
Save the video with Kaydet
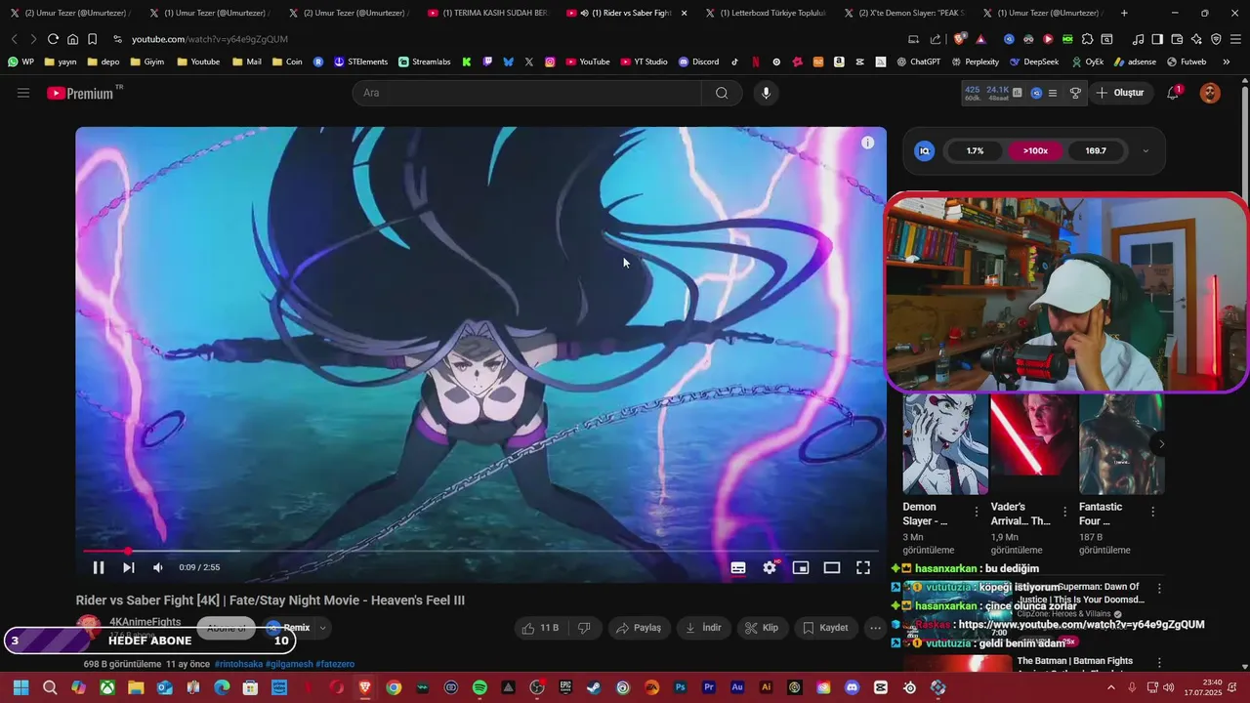click(x=826, y=628)
